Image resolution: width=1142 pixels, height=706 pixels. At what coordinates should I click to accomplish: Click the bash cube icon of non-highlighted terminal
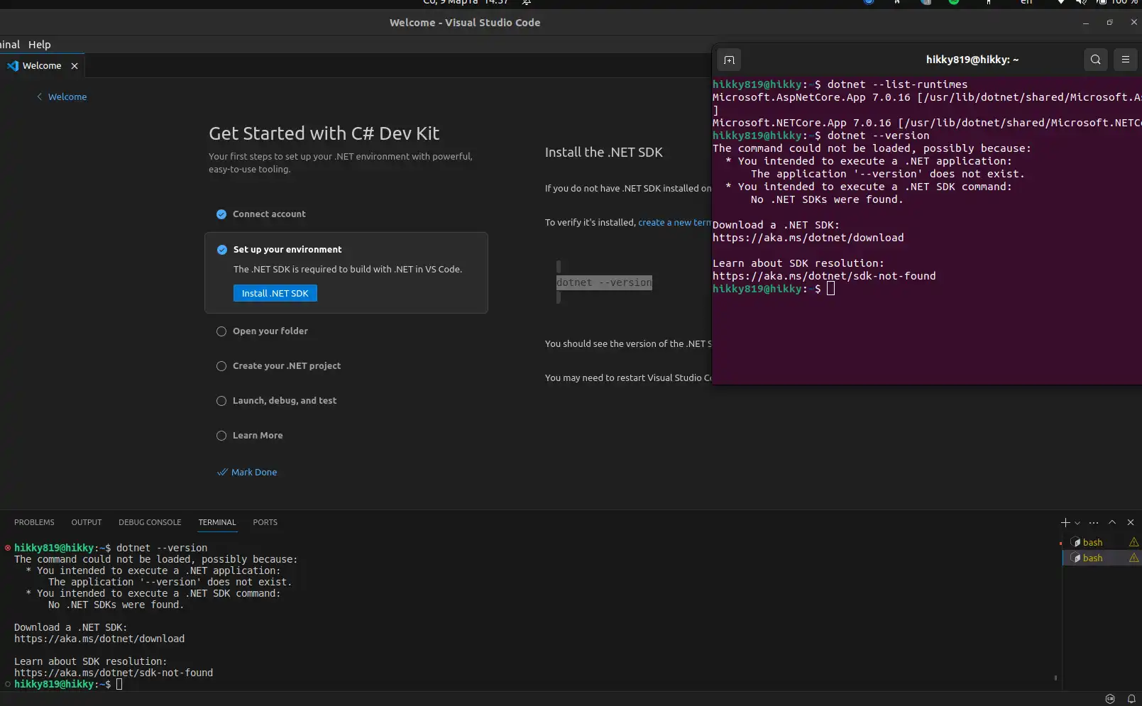tap(1075, 542)
